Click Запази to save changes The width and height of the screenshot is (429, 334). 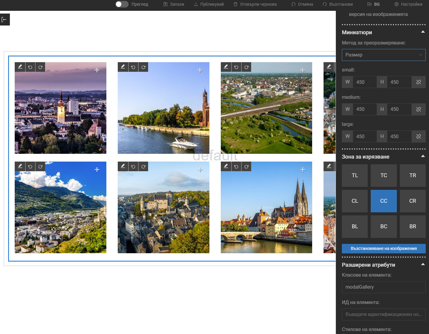tap(174, 4)
